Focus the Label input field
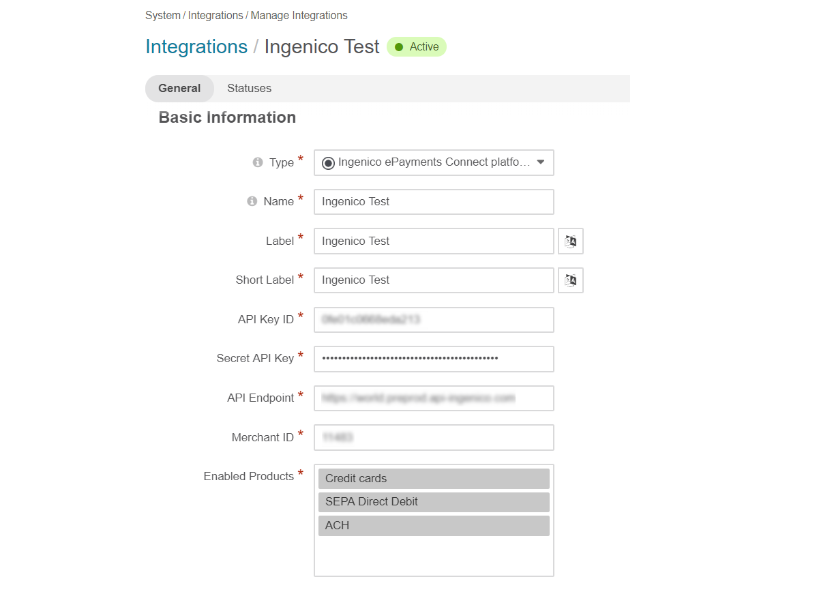819x592 pixels. [x=434, y=241]
